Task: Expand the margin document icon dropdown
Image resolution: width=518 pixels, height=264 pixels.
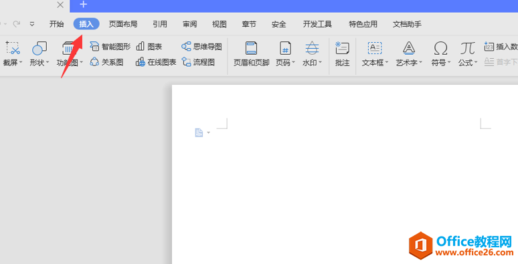Action: pos(208,132)
